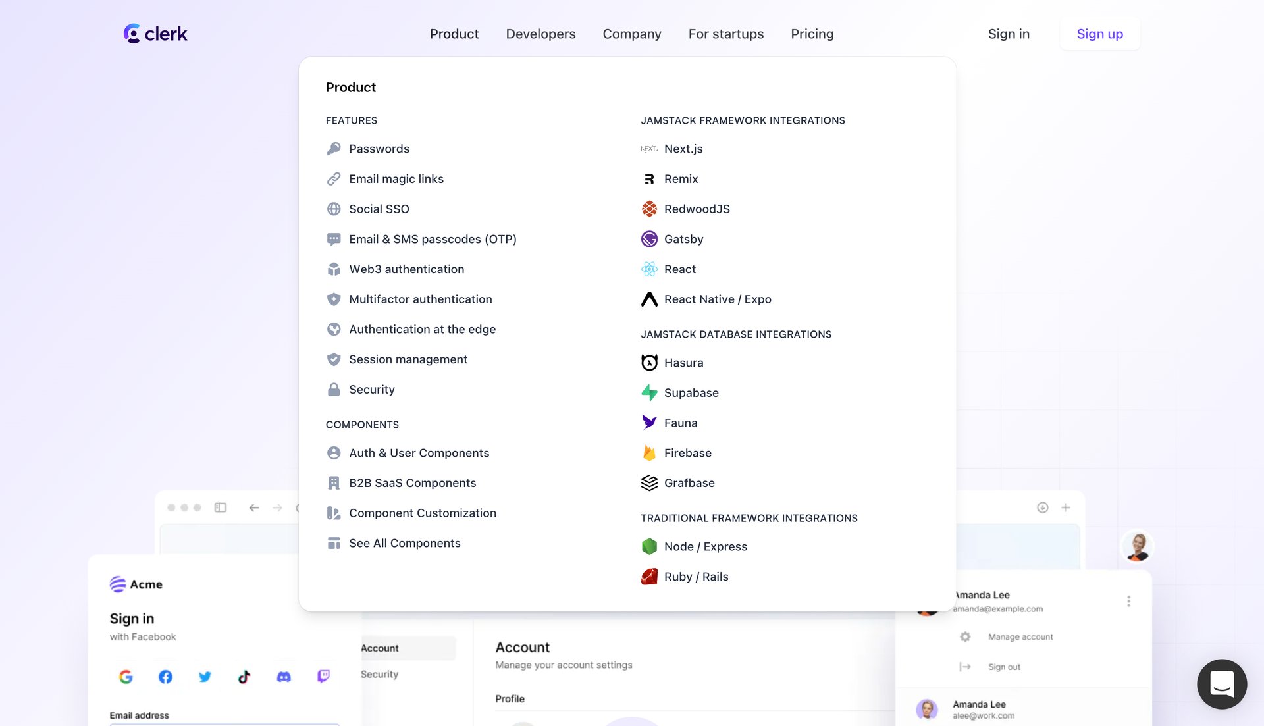Open the three-dot menu next to Amanda Lee
Screen dimensions: 1264x726
click(1128, 600)
